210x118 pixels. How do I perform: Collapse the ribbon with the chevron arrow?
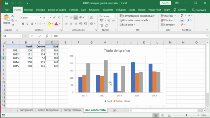click(207, 30)
